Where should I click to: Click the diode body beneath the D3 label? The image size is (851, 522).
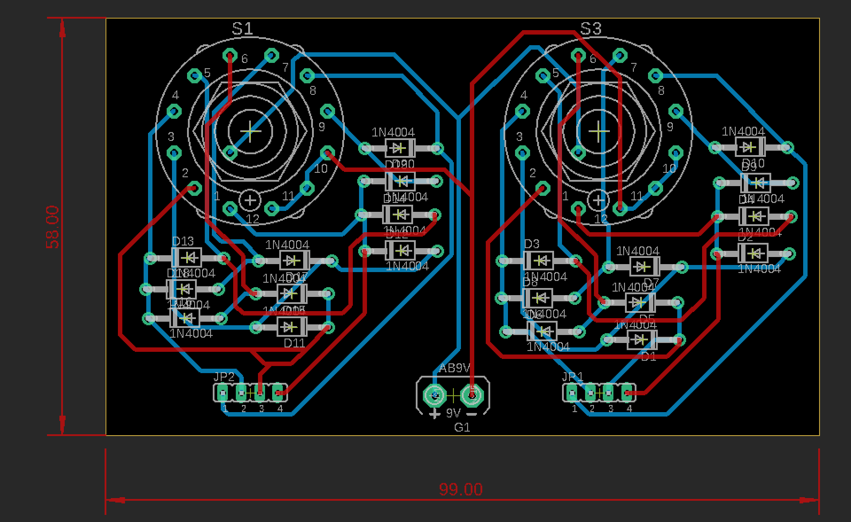click(x=539, y=260)
